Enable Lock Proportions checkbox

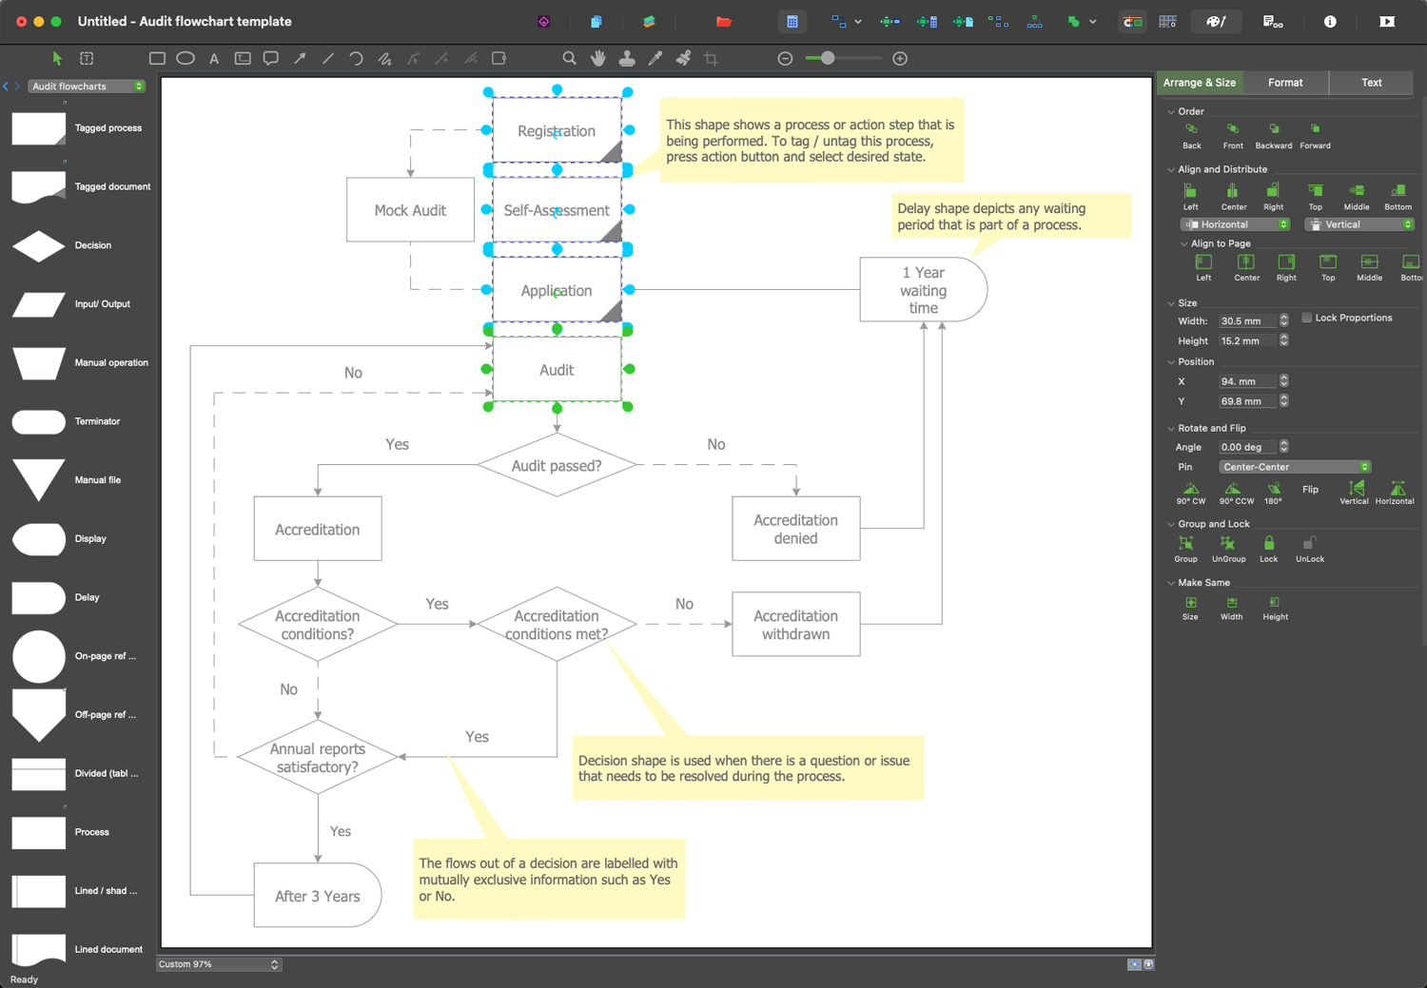click(x=1307, y=318)
